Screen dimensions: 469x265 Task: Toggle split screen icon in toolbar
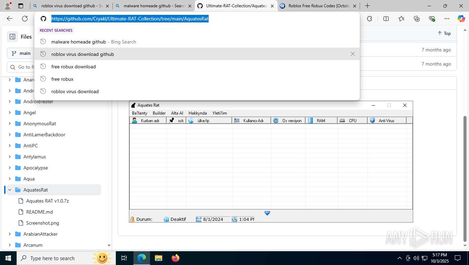click(x=386, y=19)
